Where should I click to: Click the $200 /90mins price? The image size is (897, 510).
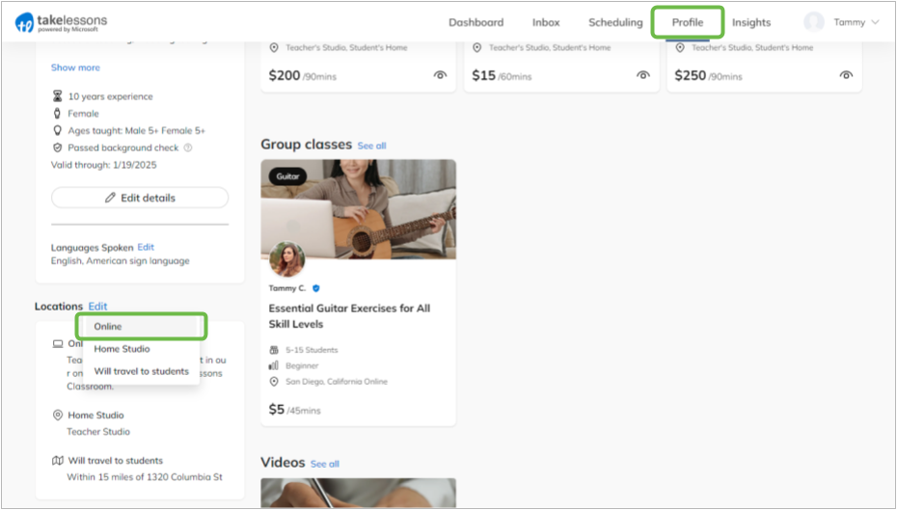[x=303, y=75]
